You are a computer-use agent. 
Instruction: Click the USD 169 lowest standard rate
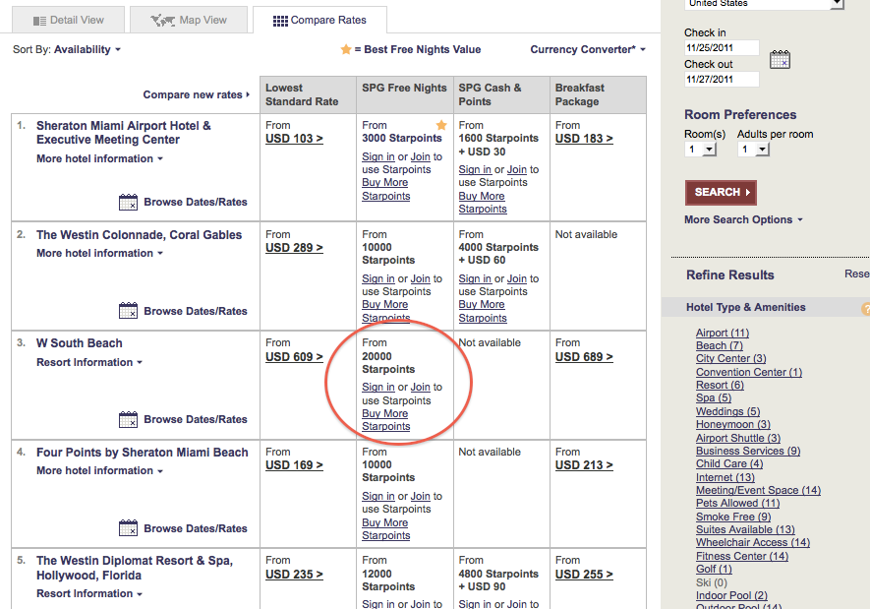[294, 465]
